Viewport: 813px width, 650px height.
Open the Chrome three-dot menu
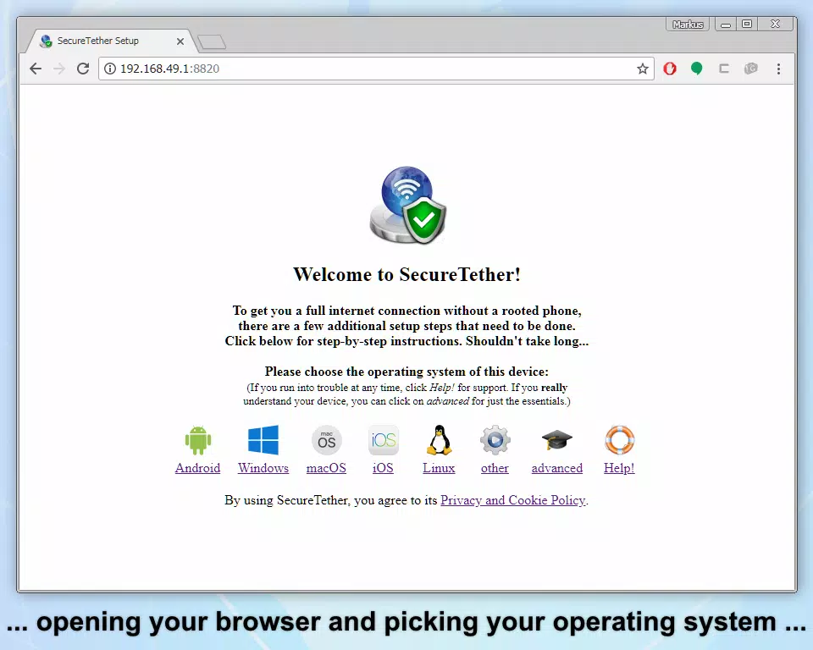coord(778,69)
